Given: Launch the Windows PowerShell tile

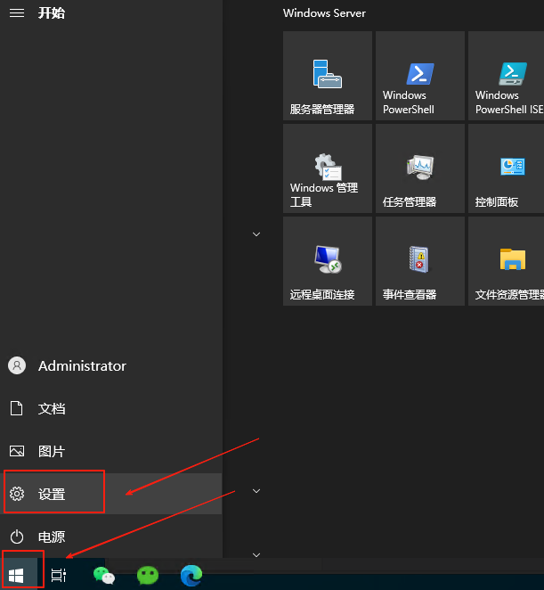Looking at the screenshot, I should (x=420, y=76).
